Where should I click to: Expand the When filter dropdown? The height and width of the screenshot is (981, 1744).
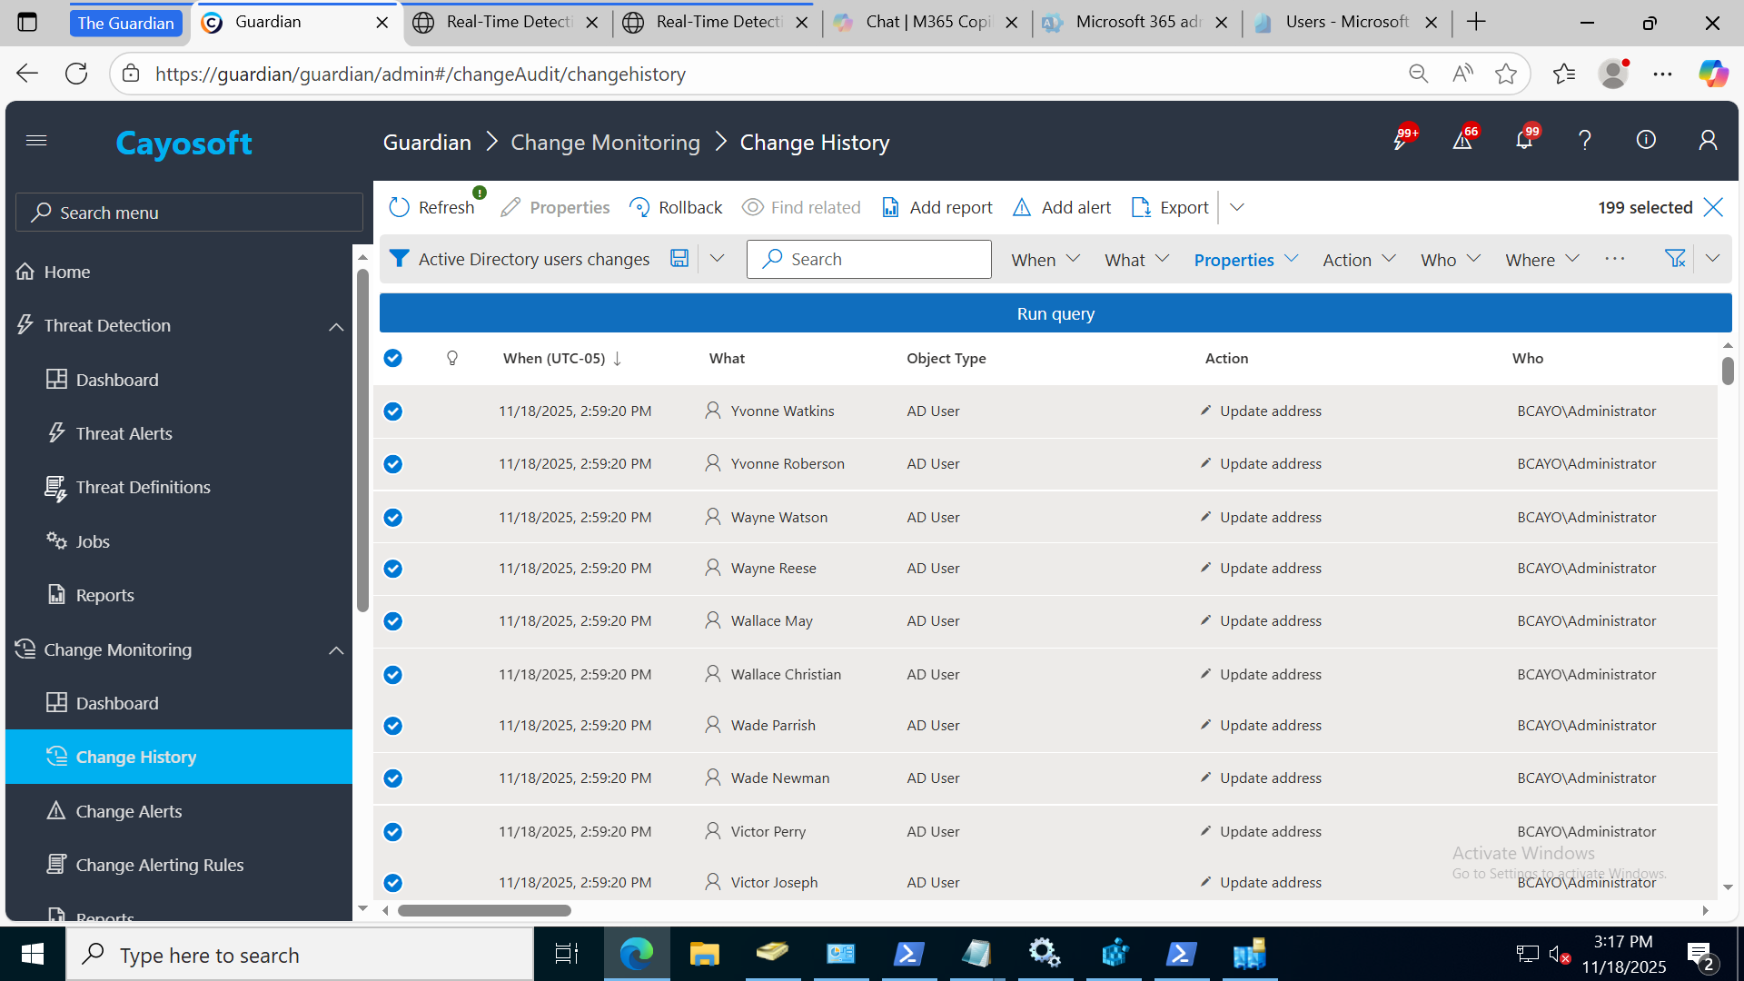click(x=1045, y=260)
